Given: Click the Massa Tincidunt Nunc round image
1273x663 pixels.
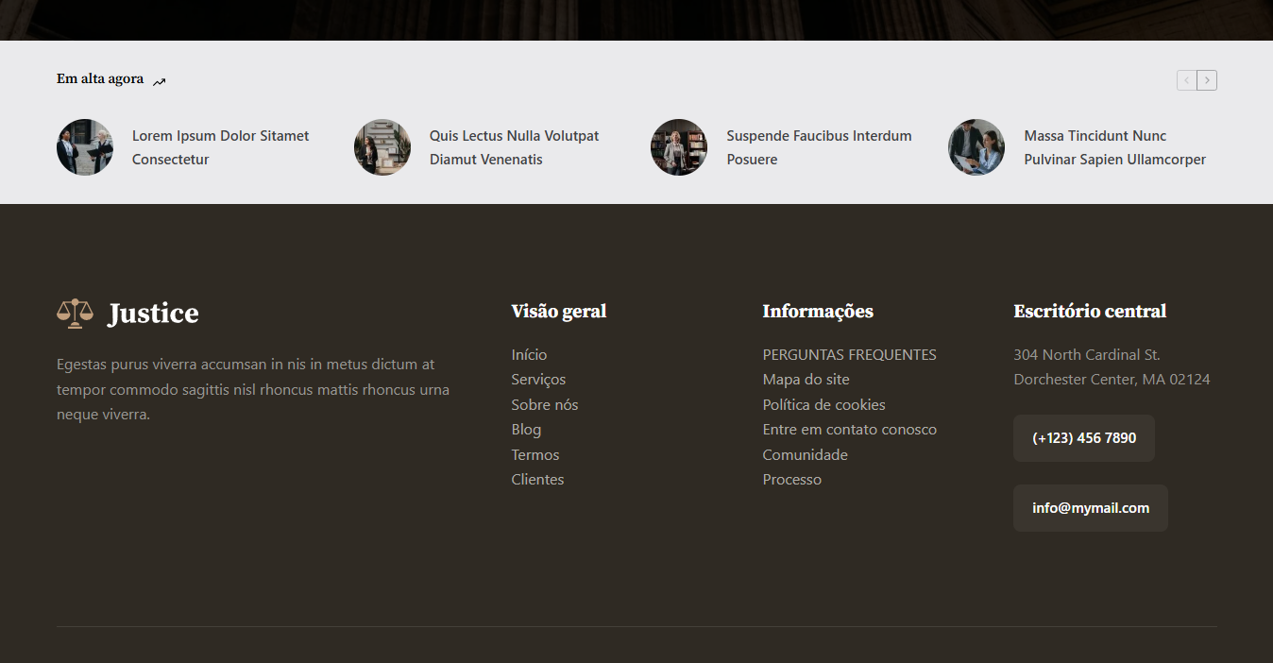Looking at the screenshot, I should point(976,147).
